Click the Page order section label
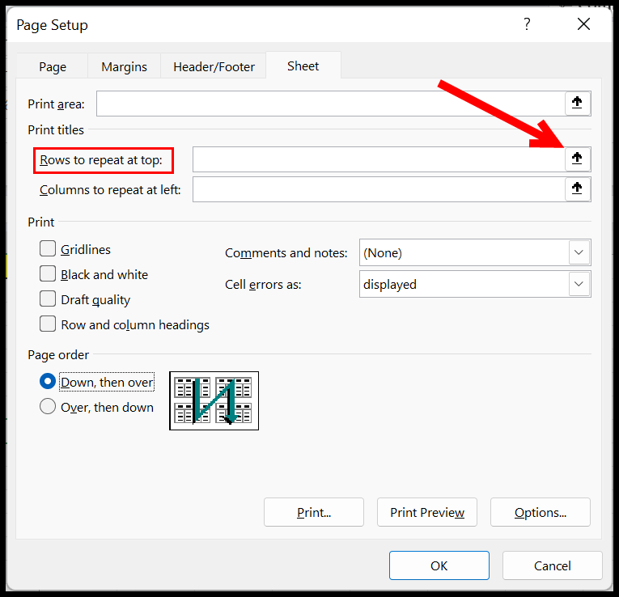The width and height of the screenshot is (619, 597). click(x=58, y=355)
